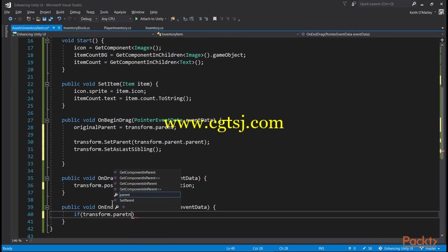Open the InventoryItem type navigation dropdown

click(228, 34)
